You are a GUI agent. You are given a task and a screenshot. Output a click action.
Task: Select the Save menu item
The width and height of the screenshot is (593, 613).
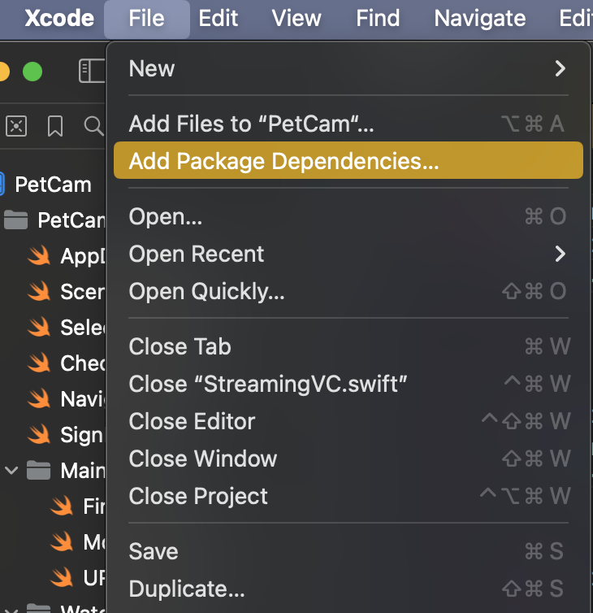154,551
